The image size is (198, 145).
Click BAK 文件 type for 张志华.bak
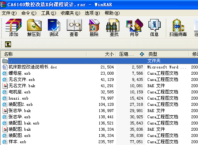(x=156, y=111)
